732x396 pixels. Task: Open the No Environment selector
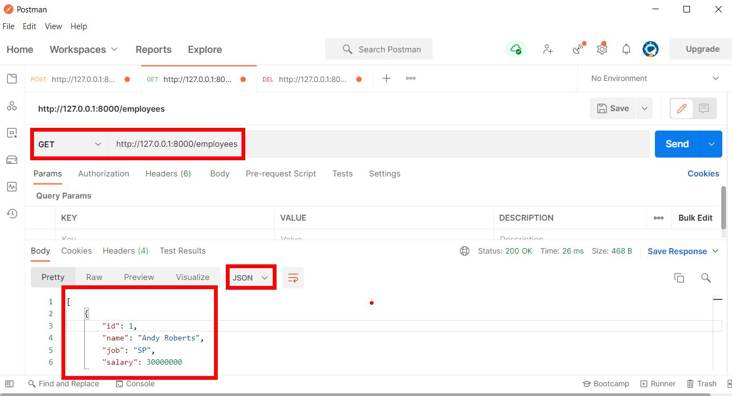tap(655, 78)
